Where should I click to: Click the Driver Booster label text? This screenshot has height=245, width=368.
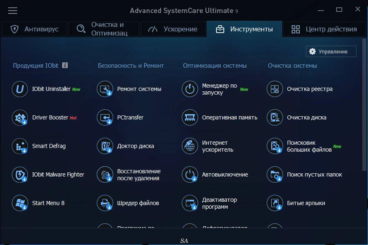point(50,117)
